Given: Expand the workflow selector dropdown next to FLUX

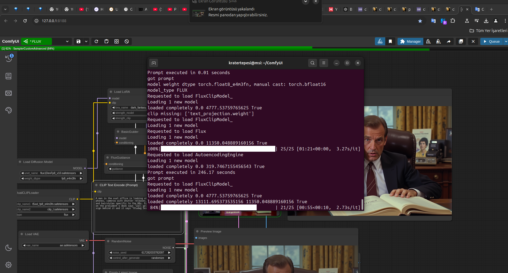Looking at the screenshot, I should tap(67, 41).
